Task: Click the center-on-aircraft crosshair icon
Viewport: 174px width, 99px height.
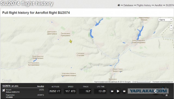Action: tap(156, 91)
